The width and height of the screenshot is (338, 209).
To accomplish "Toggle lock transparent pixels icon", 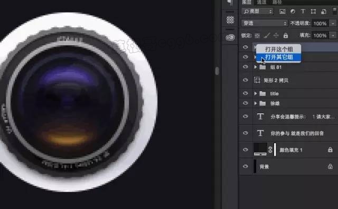I will (257, 35).
